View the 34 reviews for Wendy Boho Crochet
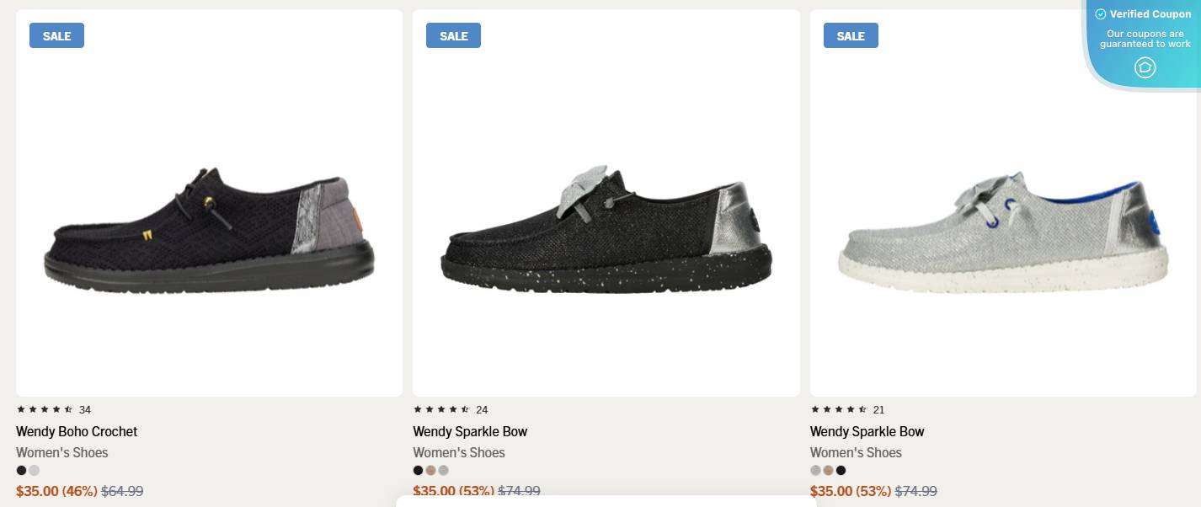This screenshot has height=507, width=1201. tap(84, 409)
